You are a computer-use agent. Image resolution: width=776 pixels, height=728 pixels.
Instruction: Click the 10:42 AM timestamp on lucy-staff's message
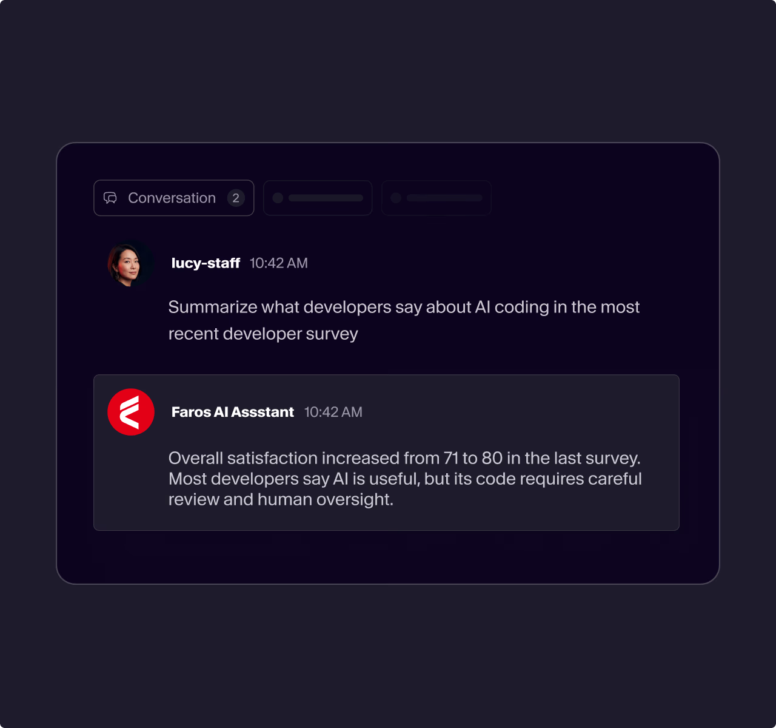tap(278, 263)
